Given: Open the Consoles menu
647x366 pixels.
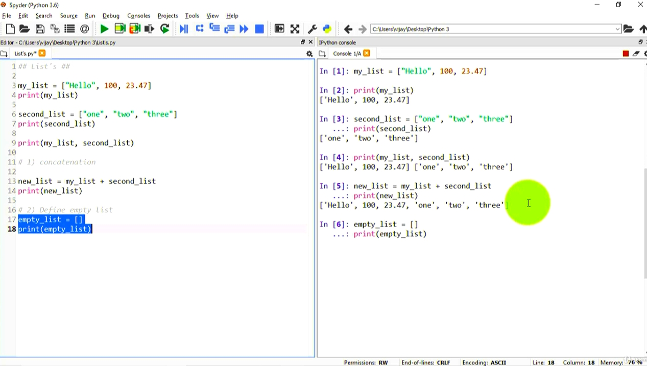Looking at the screenshot, I should [x=138, y=16].
